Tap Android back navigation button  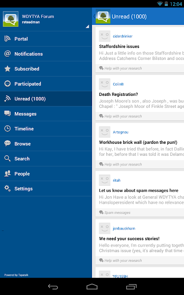pos(53,287)
